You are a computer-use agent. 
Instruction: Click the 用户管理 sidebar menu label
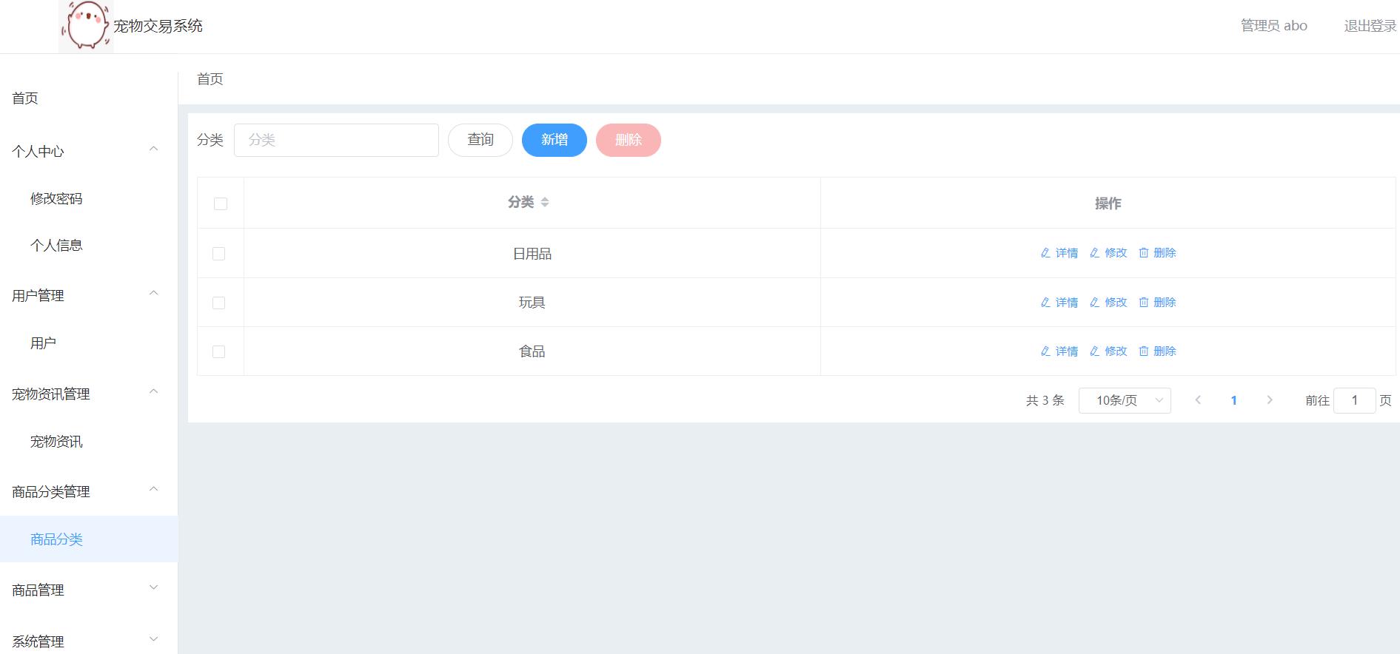(38, 296)
